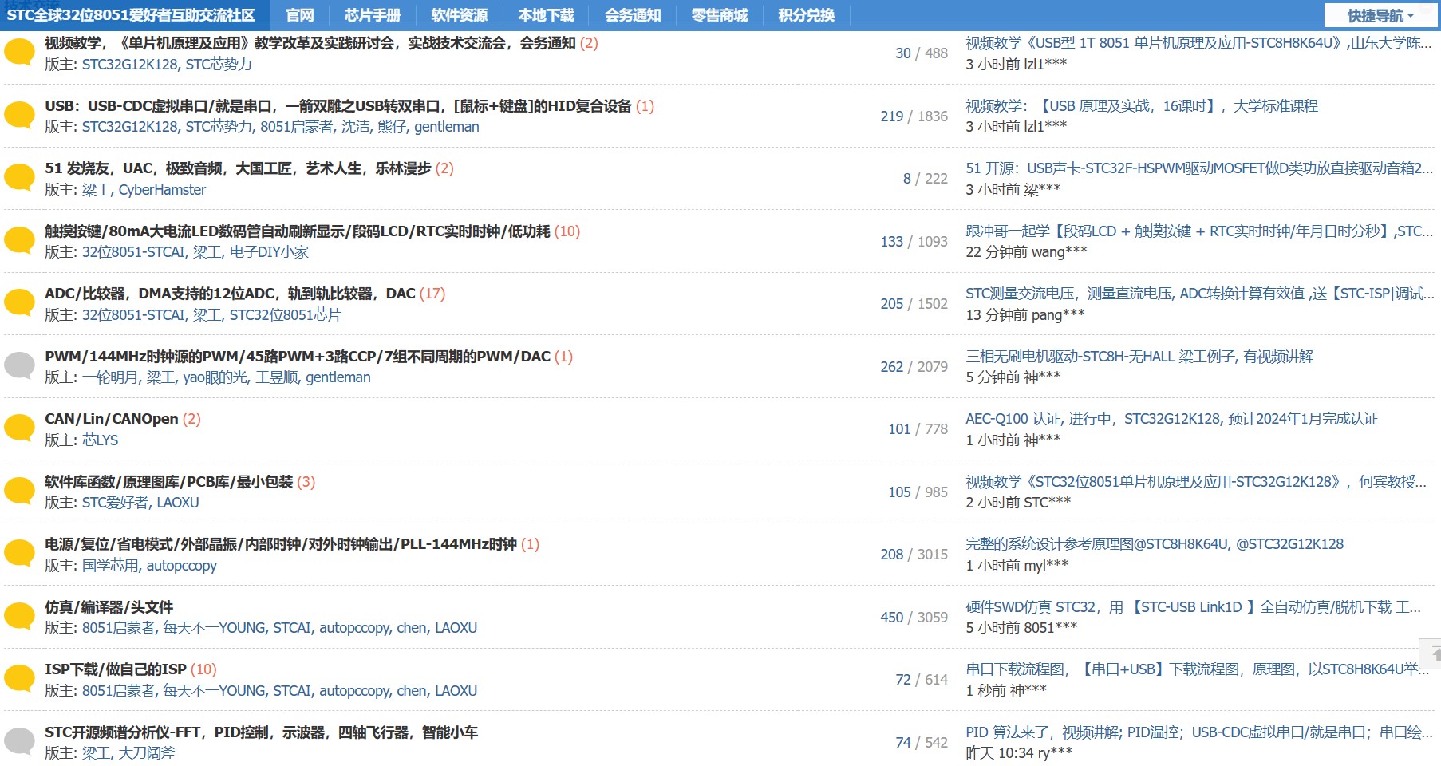Open the bubble icon beside 触摸按键 forum
The width and height of the screenshot is (1441, 766).
tap(19, 240)
